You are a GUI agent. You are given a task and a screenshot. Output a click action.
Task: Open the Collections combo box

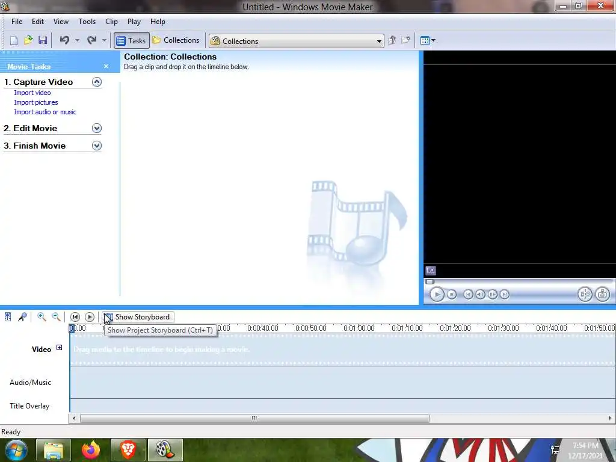coord(297,41)
